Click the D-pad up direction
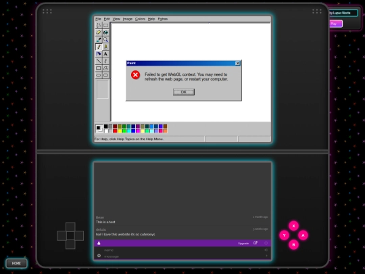This screenshot has width=365, height=274. (x=70, y=227)
